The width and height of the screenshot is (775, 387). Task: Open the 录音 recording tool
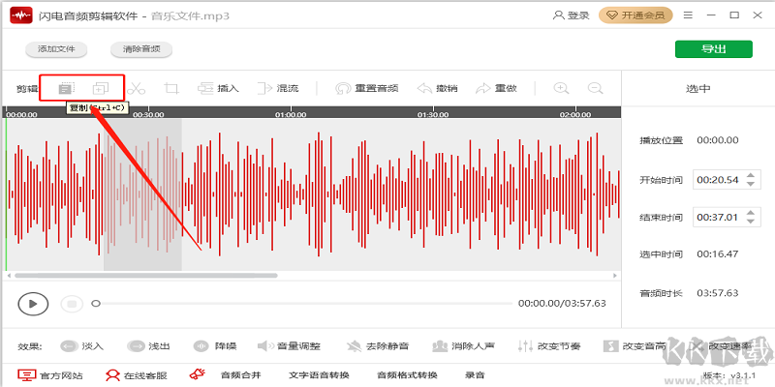click(x=475, y=375)
